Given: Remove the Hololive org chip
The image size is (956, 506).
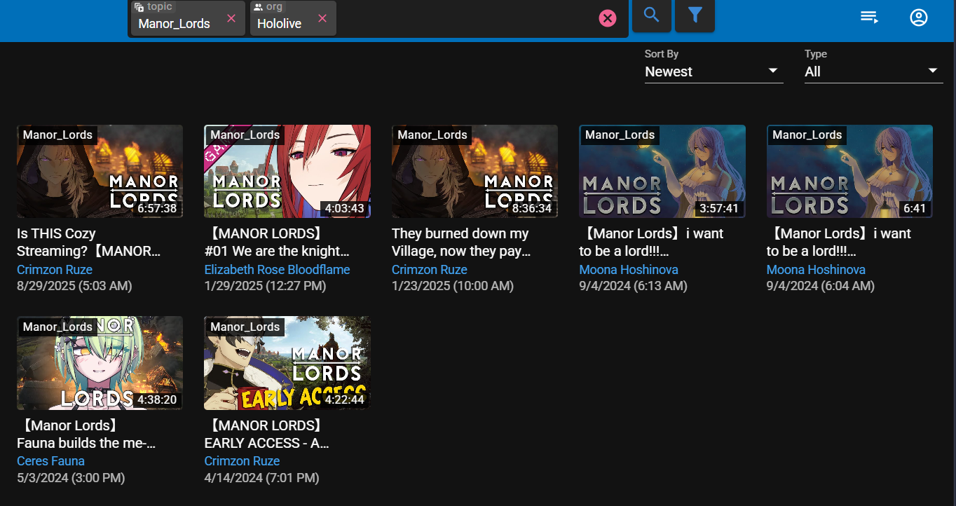Looking at the screenshot, I should pos(322,18).
